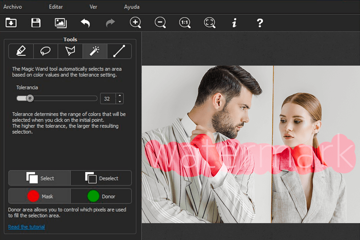Image resolution: width=360 pixels, height=240 pixels.
Task: Click the open file icon in toolbar
Action: (11, 23)
